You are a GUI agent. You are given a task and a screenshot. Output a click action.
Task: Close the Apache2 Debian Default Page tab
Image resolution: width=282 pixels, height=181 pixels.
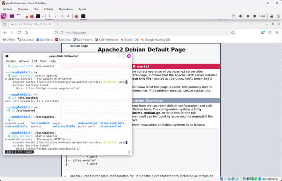pos(50,24)
